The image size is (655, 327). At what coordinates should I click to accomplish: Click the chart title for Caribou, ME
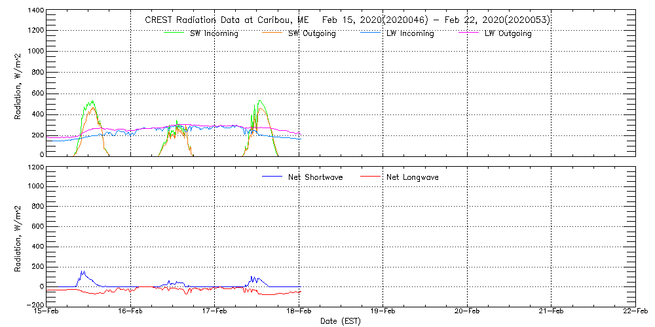(347, 20)
